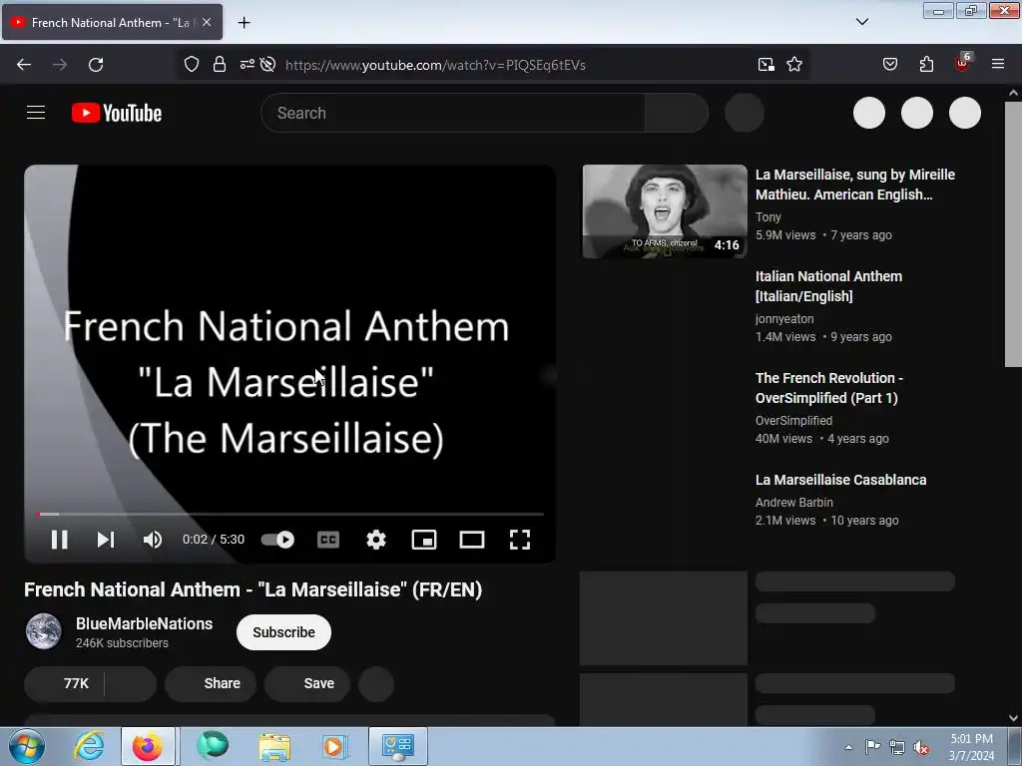This screenshot has height=766, width=1022.
Task: Select the French National Anthem tab
Action: 112,22
